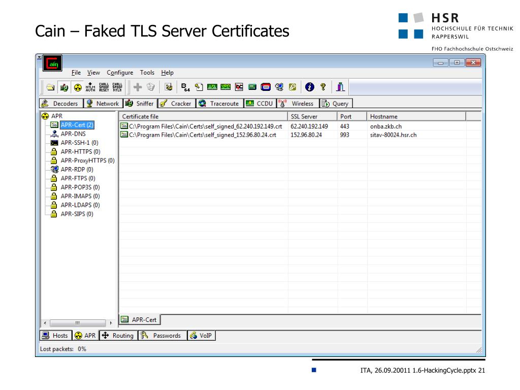Sort by Certificate file column header
Screen dimensions: 520x390
(x=203, y=116)
